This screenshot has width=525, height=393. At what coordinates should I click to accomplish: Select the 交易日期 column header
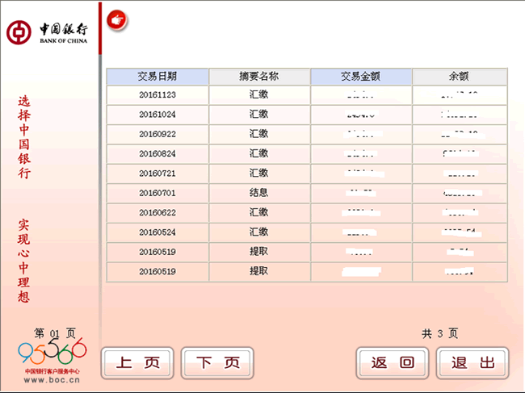pyautogui.click(x=157, y=77)
